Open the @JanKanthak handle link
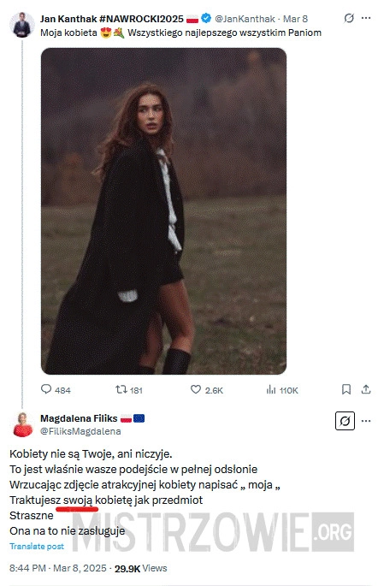The height and width of the screenshot is (586, 378). (245, 19)
